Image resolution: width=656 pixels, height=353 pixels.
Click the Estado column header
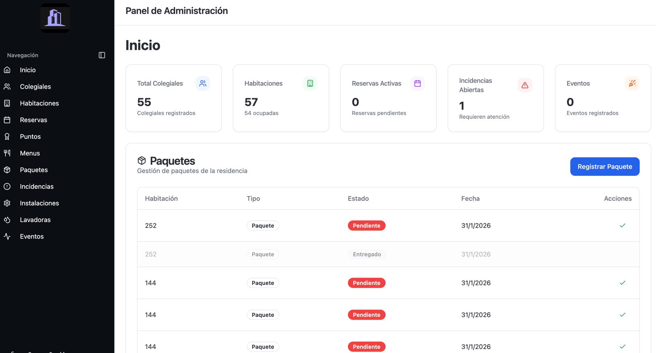[x=358, y=199]
